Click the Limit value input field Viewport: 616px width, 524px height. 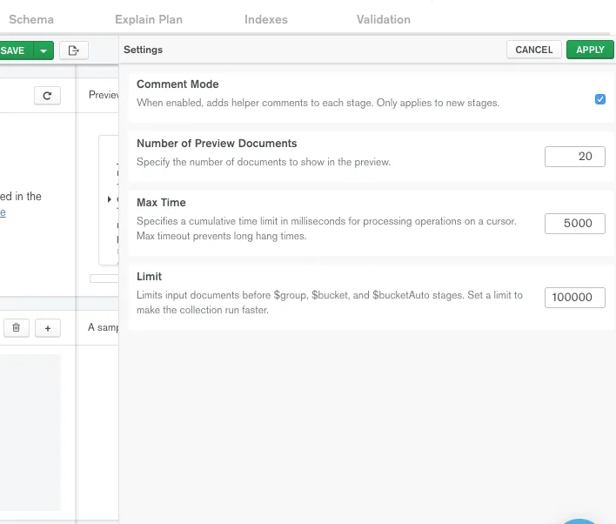[575, 297]
